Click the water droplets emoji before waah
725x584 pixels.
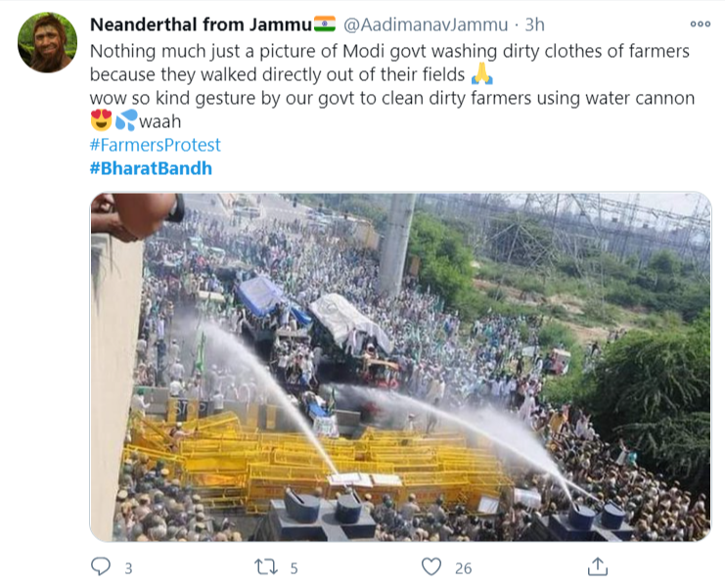126,120
